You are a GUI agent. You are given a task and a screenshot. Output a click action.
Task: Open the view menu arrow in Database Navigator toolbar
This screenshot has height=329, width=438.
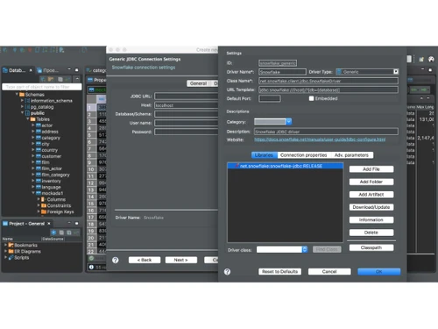(77, 79)
